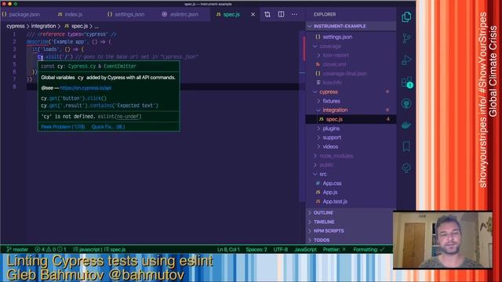Screen dimensions: 502x282
Task: Collapse the coverage folder
Action: click(x=330, y=46)
